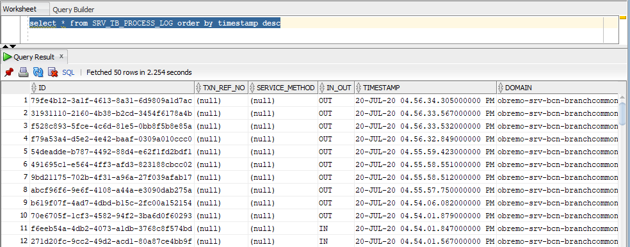Click timestamp 04.54.01.847000000 PM cell
630x247 pixels.
425,229
